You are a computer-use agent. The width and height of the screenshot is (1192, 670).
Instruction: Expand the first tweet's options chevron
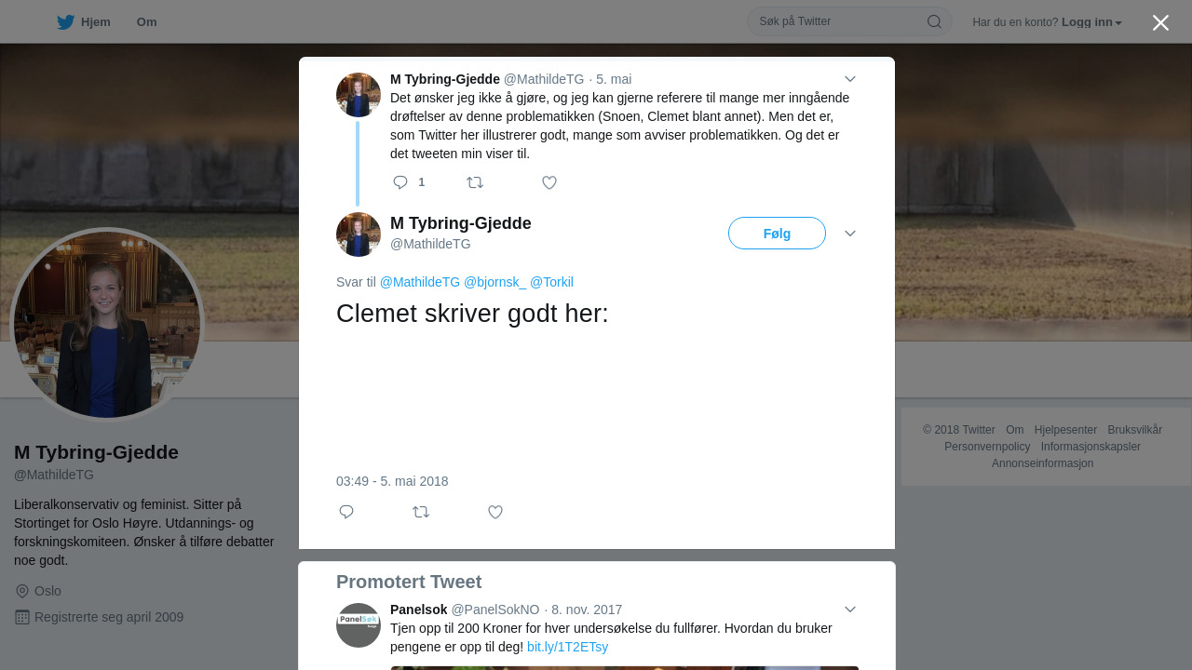(x=849, y=79)
